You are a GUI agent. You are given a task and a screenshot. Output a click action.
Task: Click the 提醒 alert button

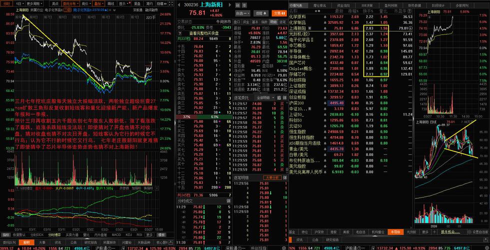(260, 13)
